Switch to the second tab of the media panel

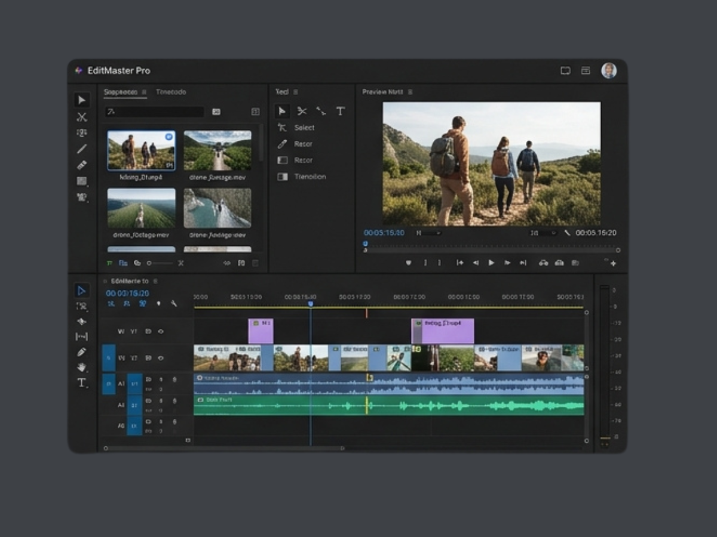171,92
